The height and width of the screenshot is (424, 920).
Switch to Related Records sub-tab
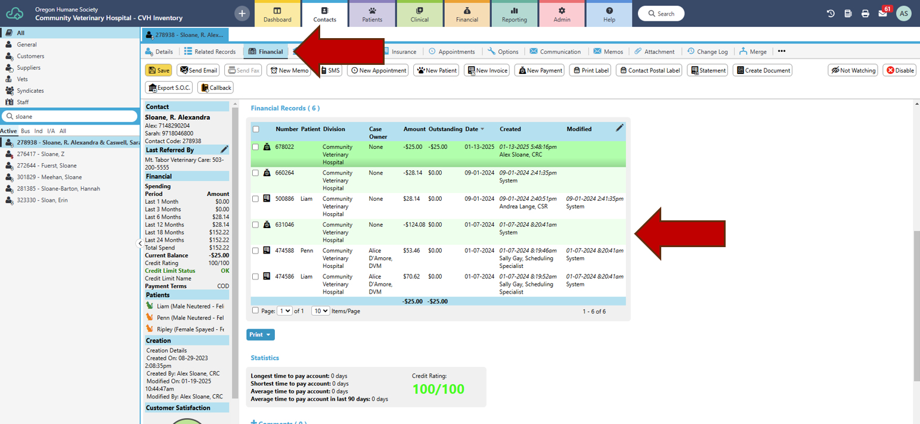[x=210, y=52]
